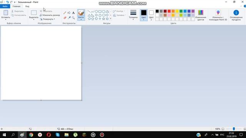
Task: Activate Цвет 1 foreground color
Action: click(144, 15)
